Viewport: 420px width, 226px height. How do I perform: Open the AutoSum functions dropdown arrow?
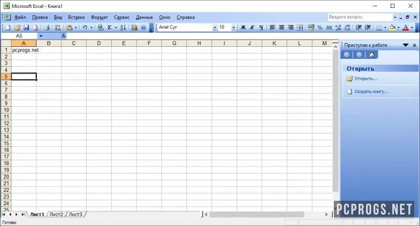click(x=116, y=27)
